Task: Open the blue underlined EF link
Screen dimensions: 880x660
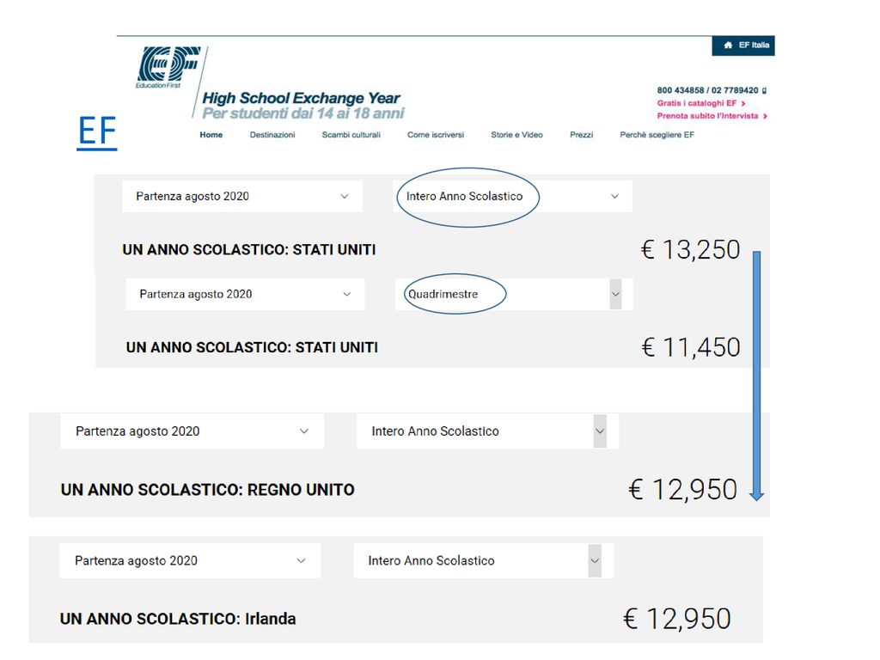Action: point(97,132)
